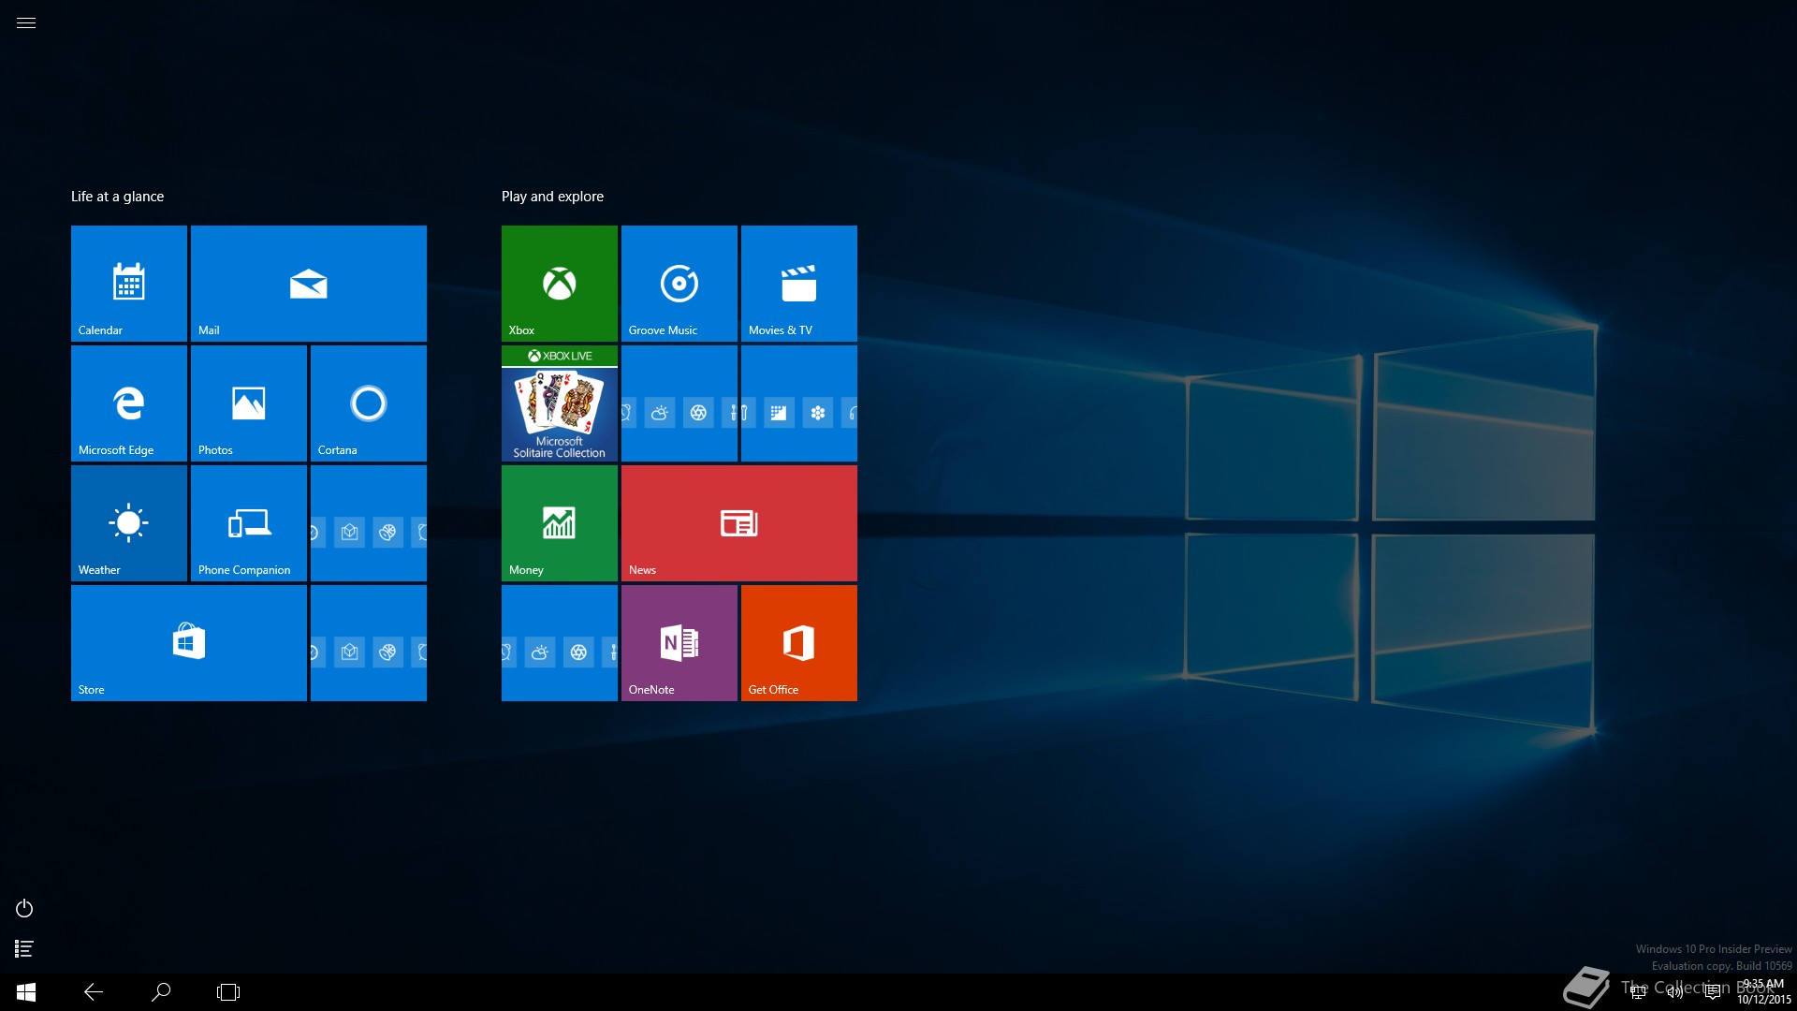Click the placeholder tile below Movies & TV

click(x=799, y=403)
